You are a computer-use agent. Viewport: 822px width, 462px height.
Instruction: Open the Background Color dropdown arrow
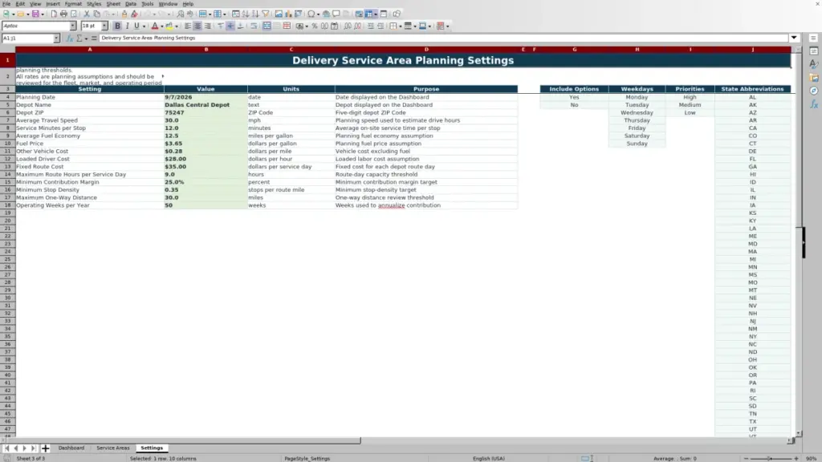click(177, 26)
